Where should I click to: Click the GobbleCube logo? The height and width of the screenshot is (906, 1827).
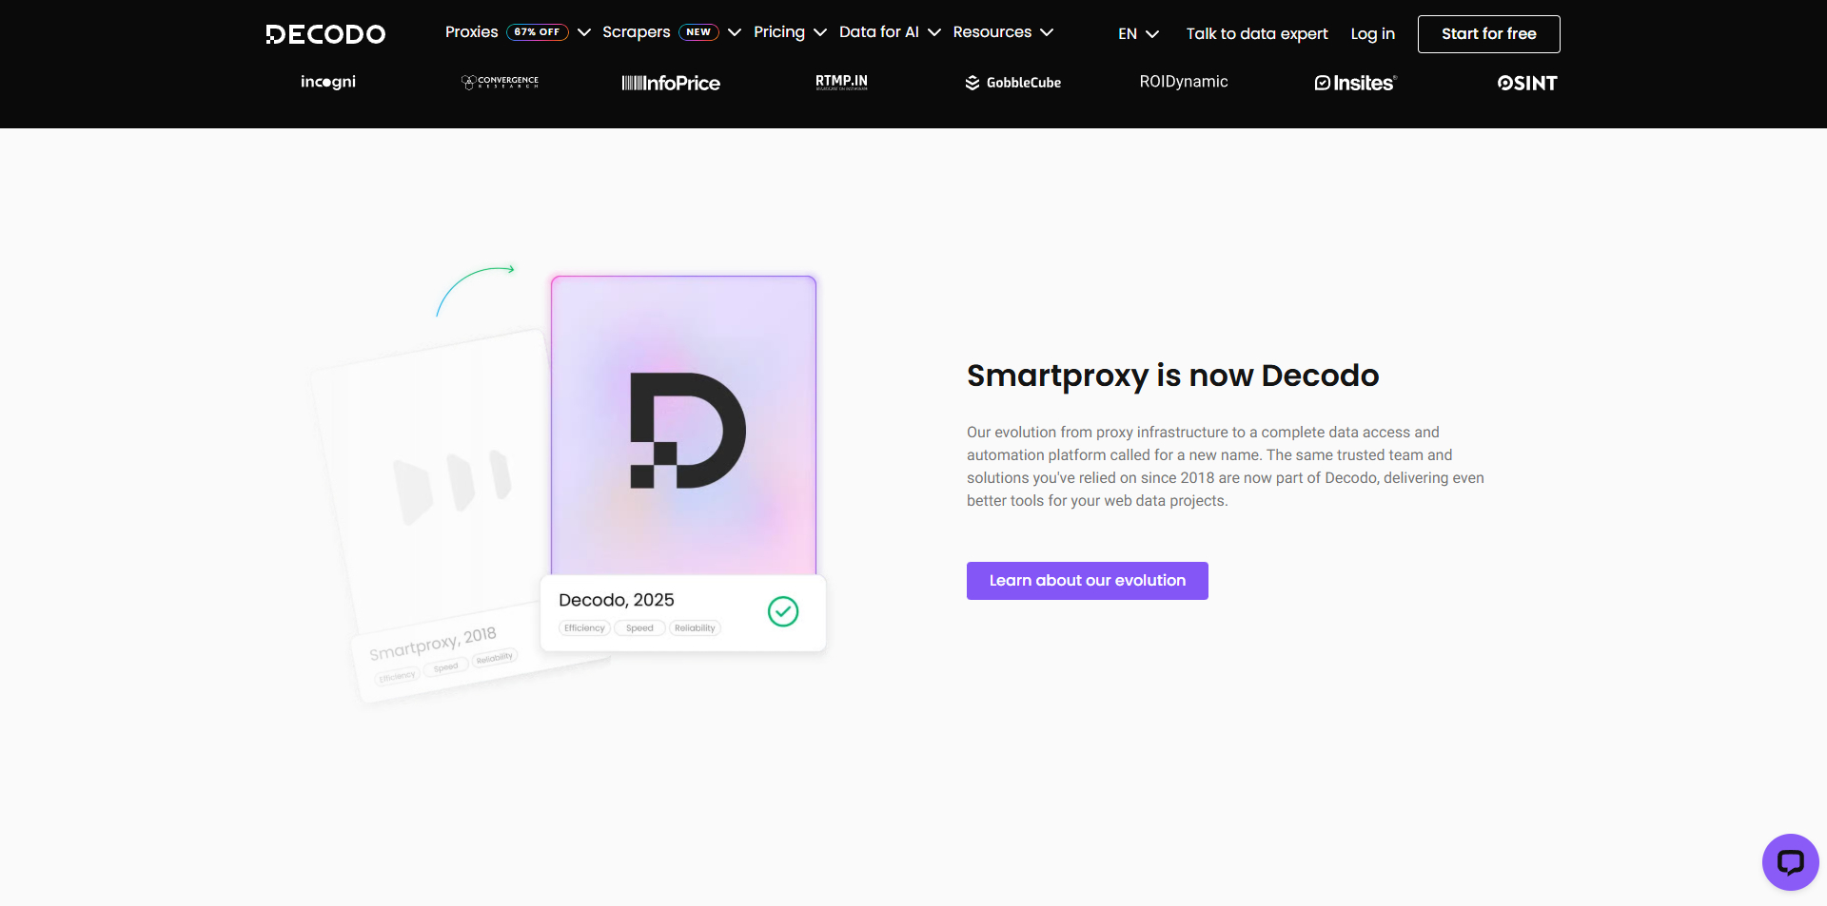click(1012, 83)
